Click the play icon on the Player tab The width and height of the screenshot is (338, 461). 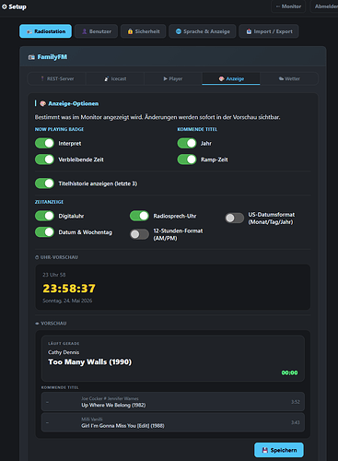click(x=166, y=79)
